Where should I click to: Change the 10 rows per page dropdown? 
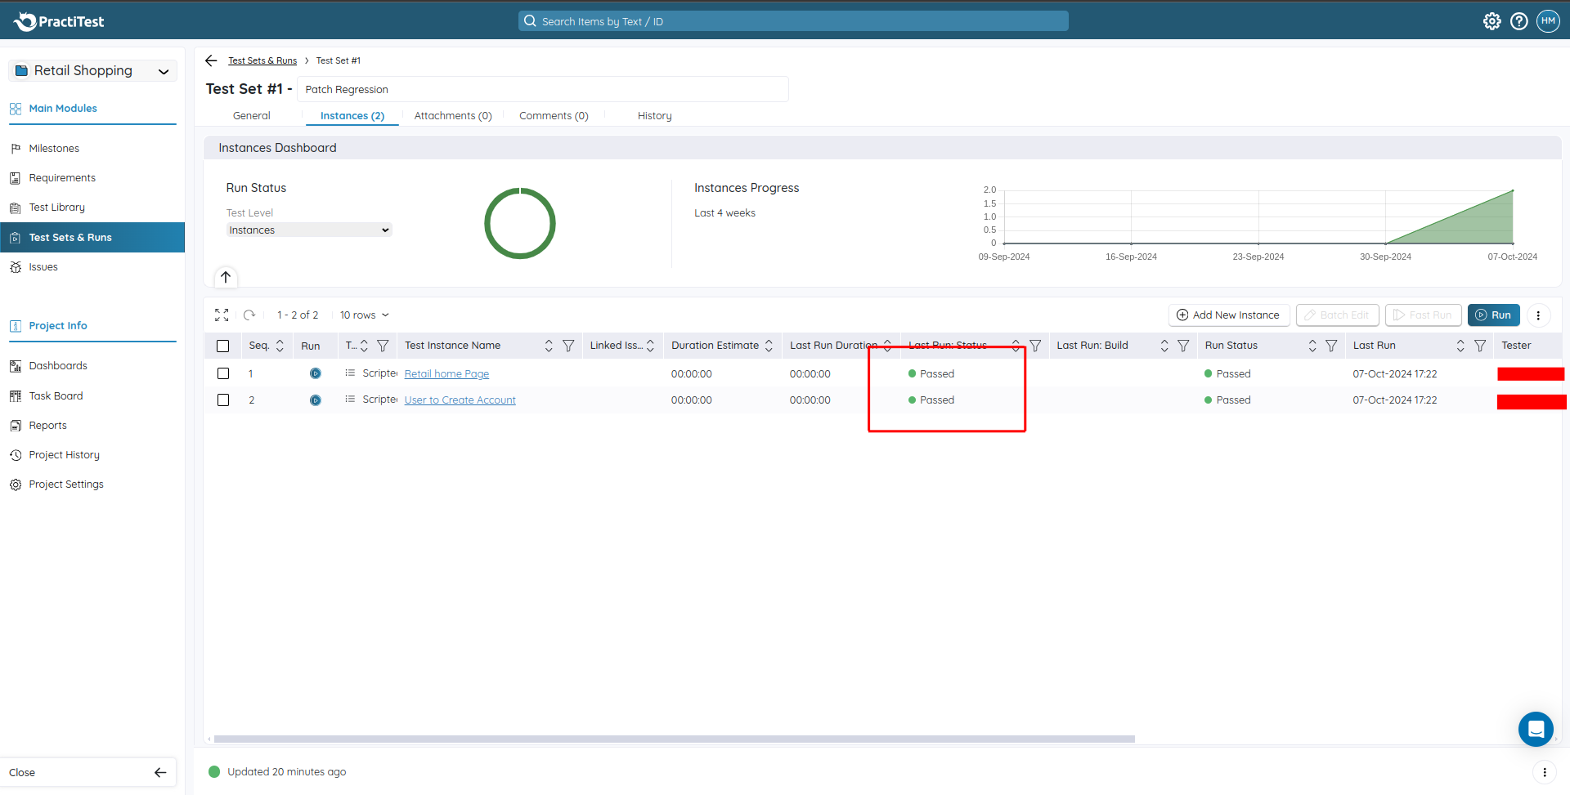pos(364,315)
